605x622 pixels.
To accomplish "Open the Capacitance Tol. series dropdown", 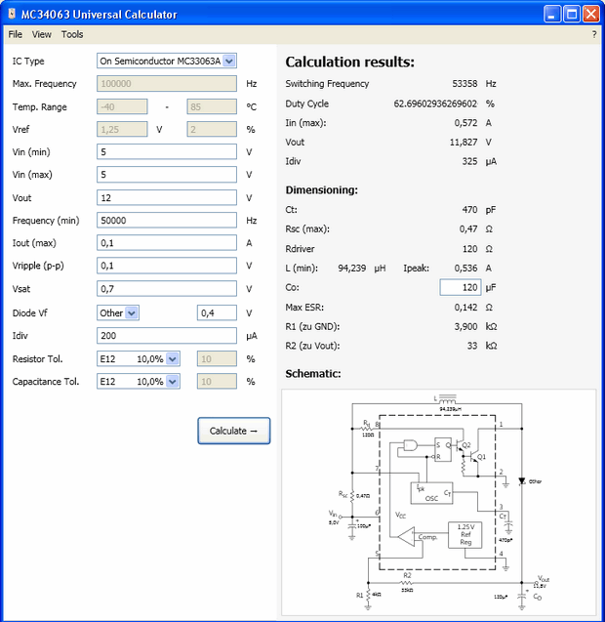I will click(172, 382).
